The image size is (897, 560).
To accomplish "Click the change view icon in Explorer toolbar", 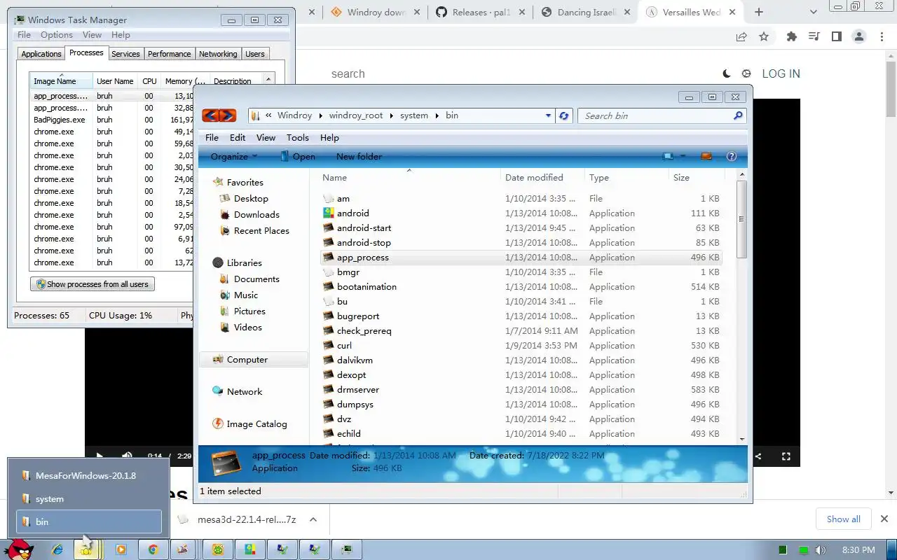I will pos(669,156).
